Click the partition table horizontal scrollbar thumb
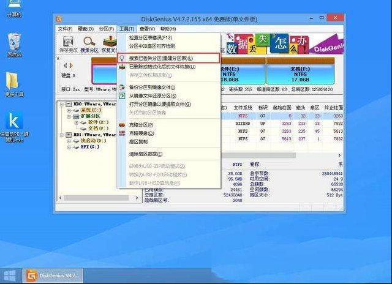Screen dimensions: 392x284 pos(258,155)
